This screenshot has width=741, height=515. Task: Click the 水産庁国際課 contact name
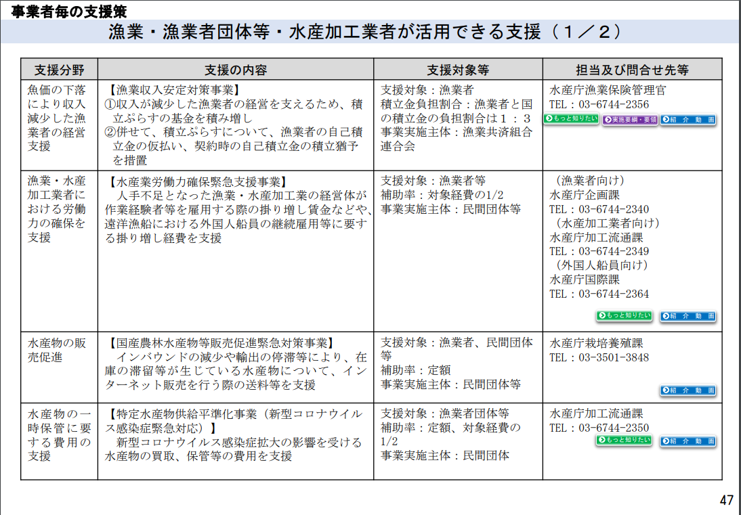[x=584, y=279]
